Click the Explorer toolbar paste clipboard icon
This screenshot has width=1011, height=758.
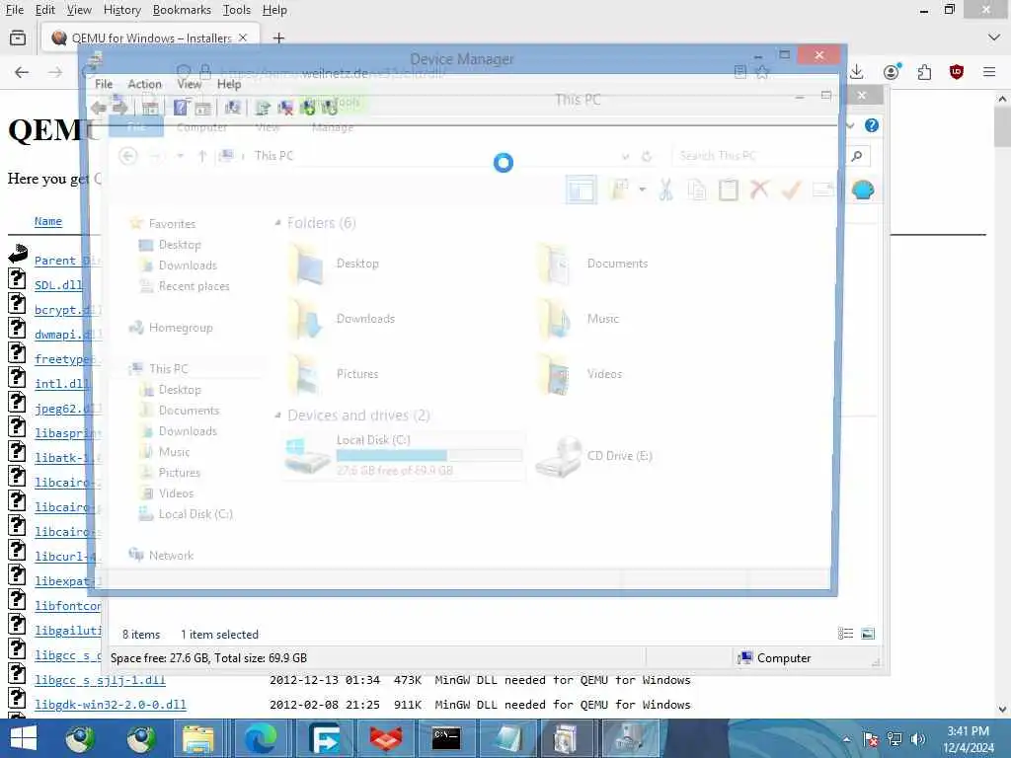pos(728,190)
